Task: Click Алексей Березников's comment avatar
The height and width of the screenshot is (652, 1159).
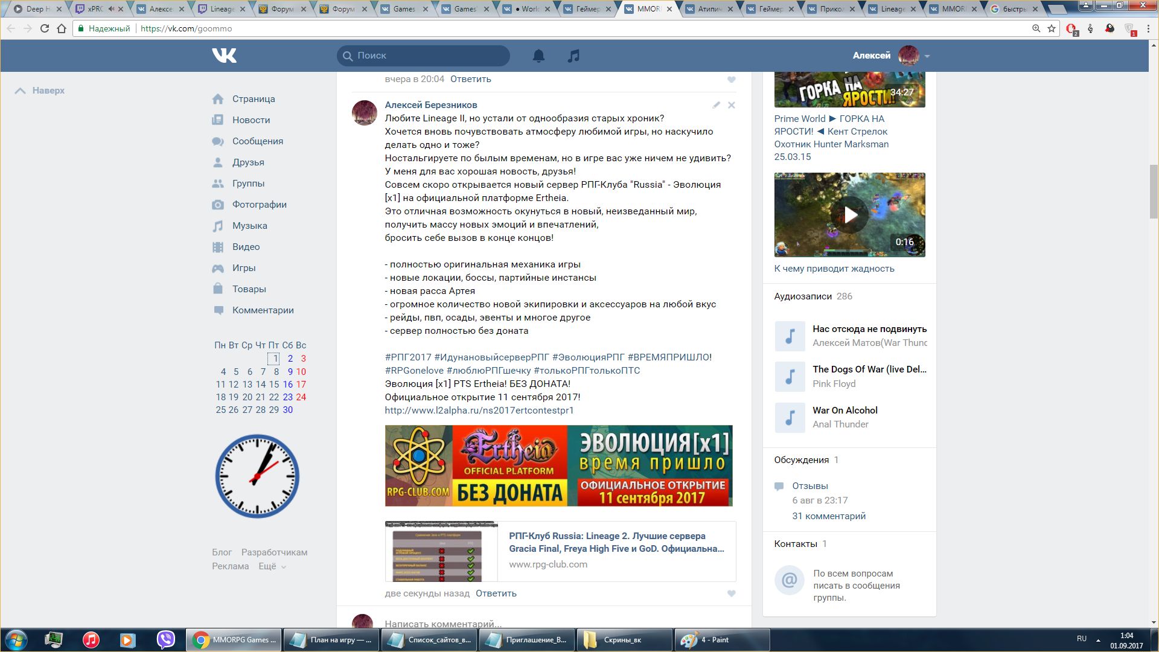Action: [365, 113]
